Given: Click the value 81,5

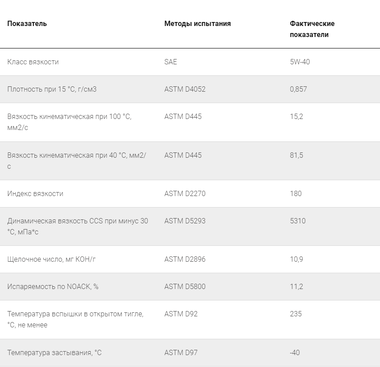Looking at the screenshot, I should [x=296, y=156].
